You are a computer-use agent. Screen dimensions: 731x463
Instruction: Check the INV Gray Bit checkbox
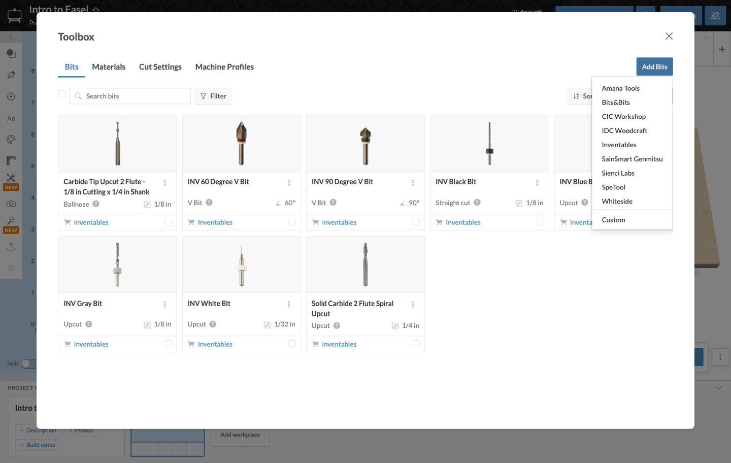(168, 344)
